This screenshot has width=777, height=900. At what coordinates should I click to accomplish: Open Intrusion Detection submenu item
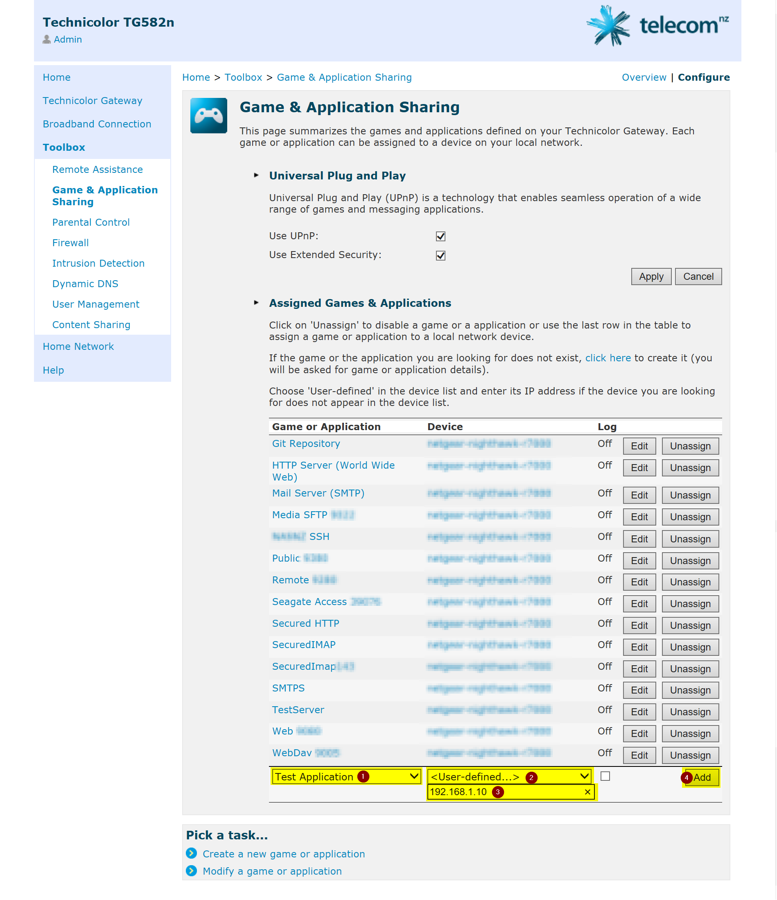coord(98,263)
